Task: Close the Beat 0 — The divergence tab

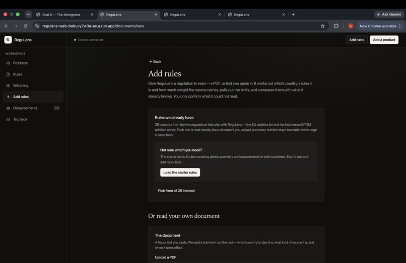Action: [92, 15]
